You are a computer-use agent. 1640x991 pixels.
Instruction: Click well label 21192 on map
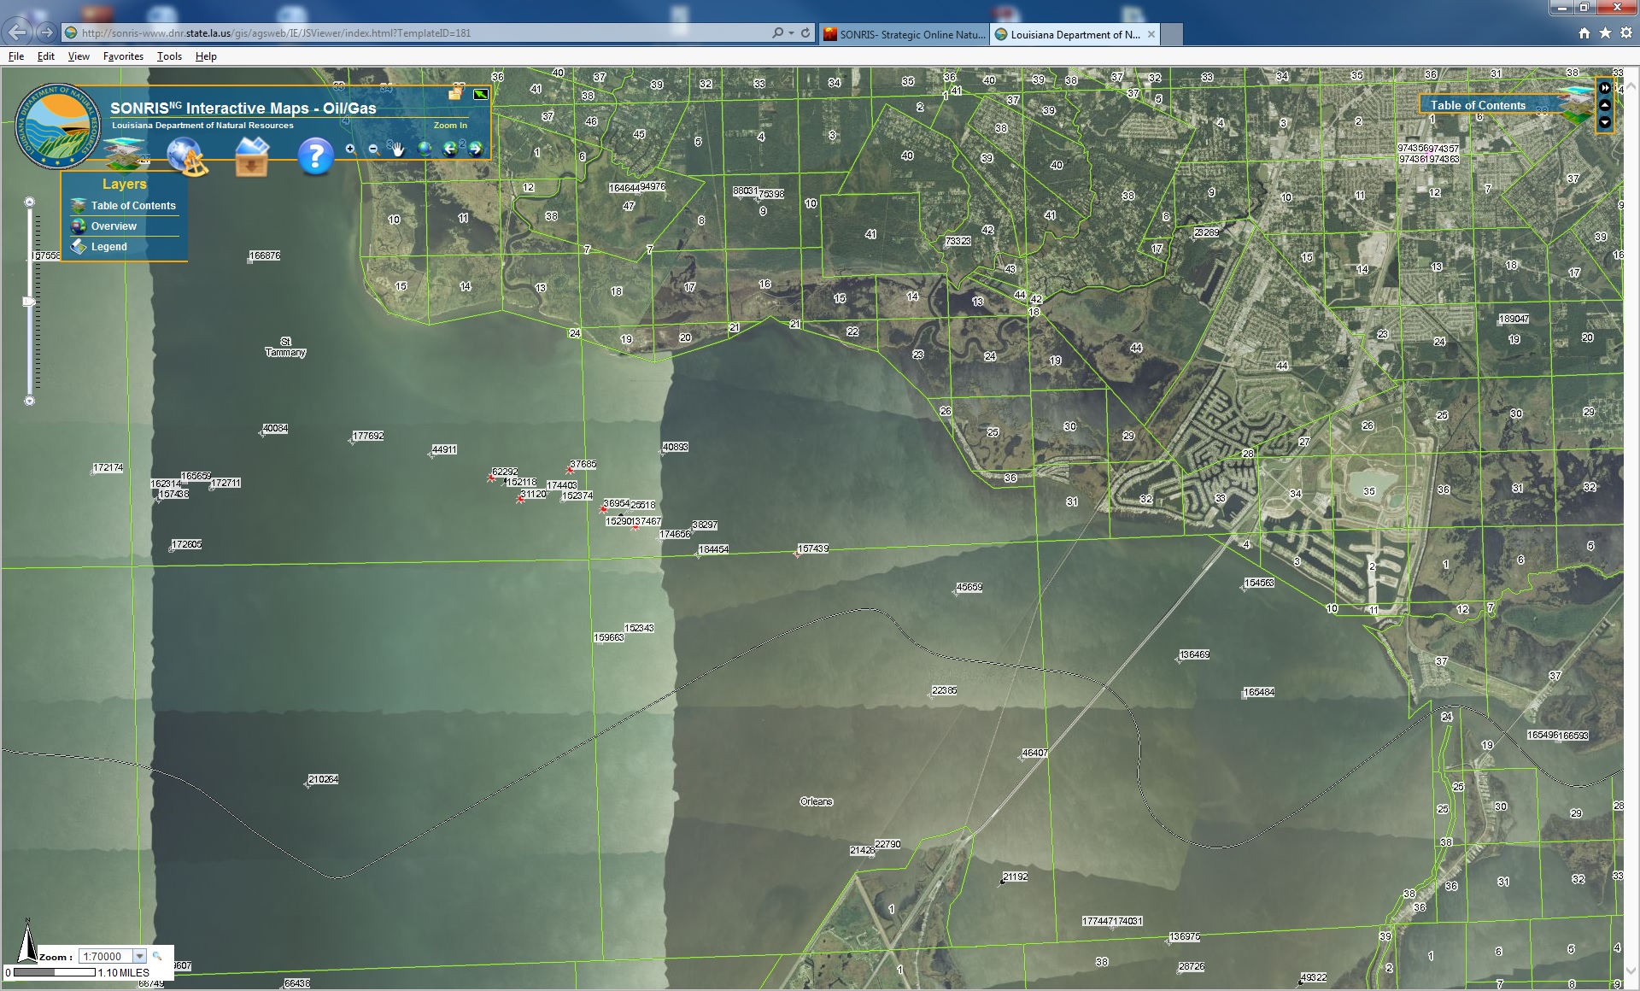coord(1015,877)
